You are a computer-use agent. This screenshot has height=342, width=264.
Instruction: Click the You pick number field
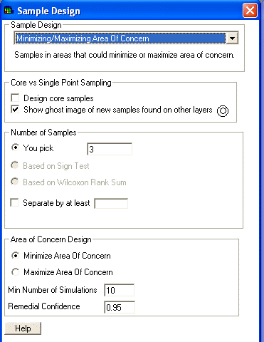pos(110,149)
